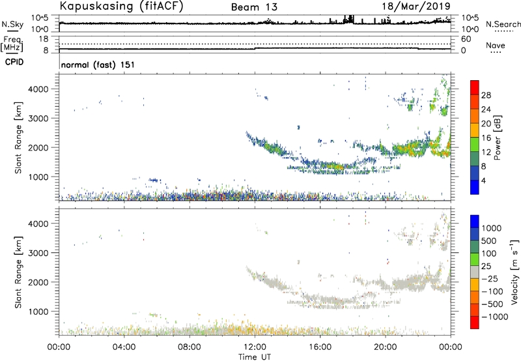Click the "Power [dB]" colorbar title

point(497,137)
